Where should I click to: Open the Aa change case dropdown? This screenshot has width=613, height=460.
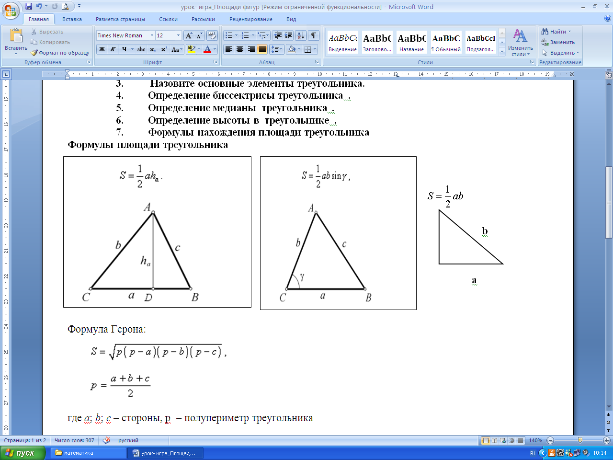(x=177, y=49)
